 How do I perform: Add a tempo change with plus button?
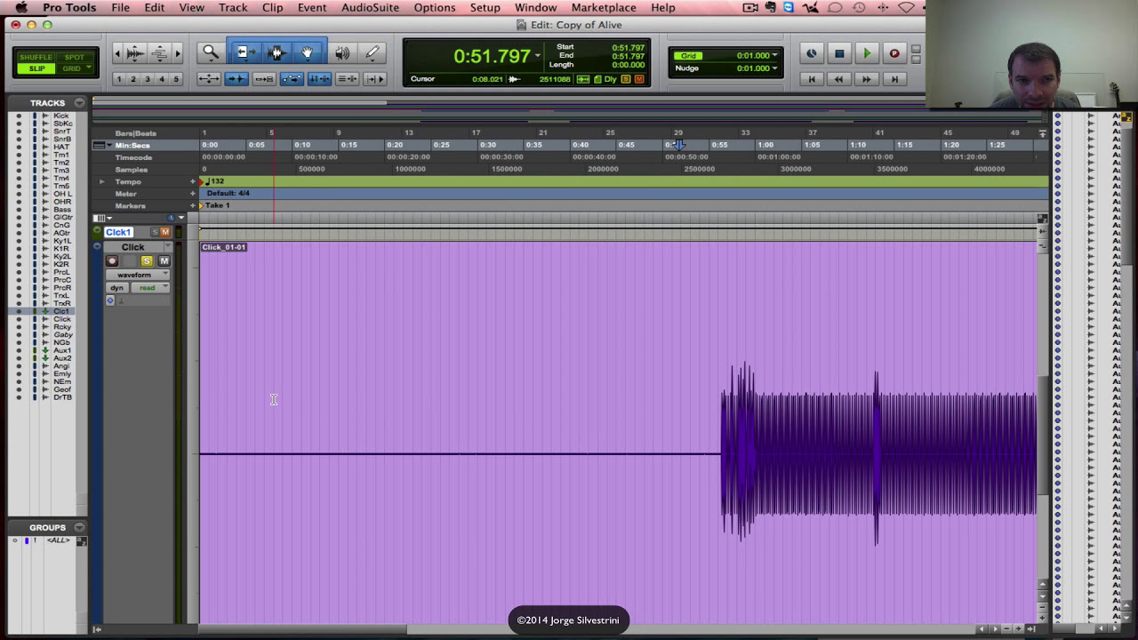(x=192, y=181)
